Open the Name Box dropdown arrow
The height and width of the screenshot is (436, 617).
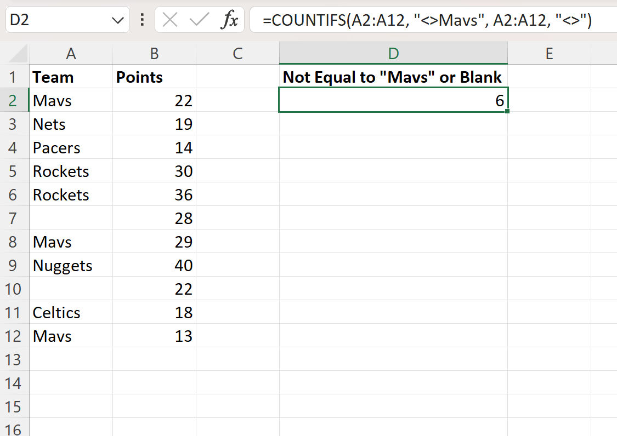coord(117,21)
